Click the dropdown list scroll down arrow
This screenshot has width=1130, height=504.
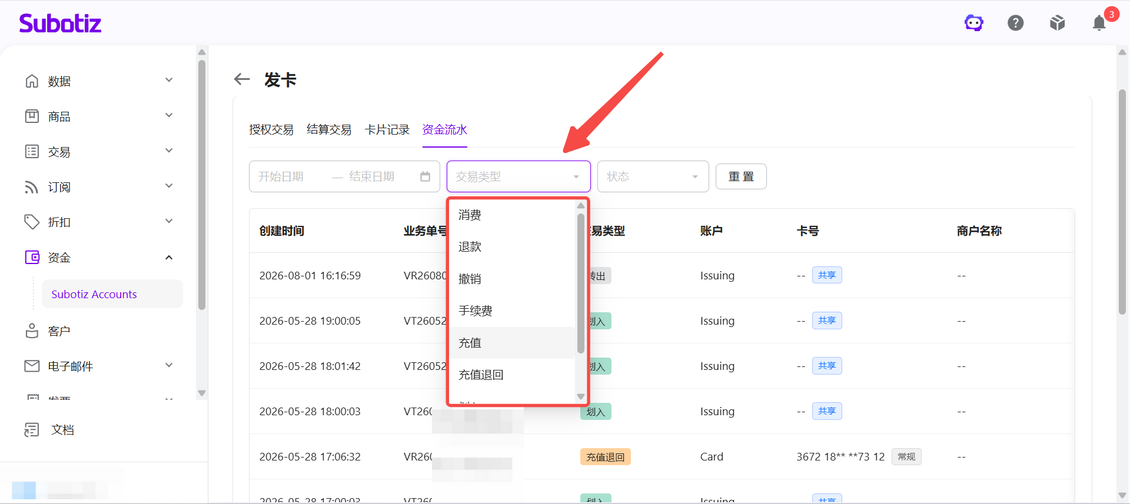pos(581,396)
